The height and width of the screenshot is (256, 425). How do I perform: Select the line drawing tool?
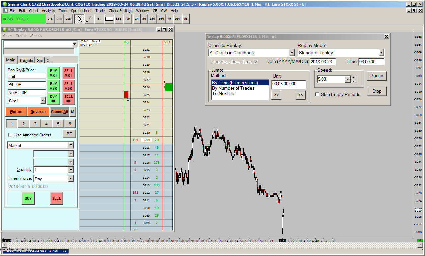click(x=89, y=19)
